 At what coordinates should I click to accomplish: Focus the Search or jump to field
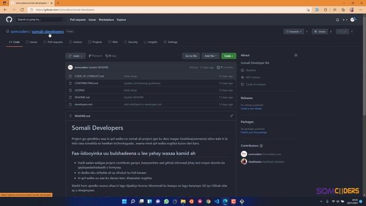pyautogui.click(x=41, y=19)
